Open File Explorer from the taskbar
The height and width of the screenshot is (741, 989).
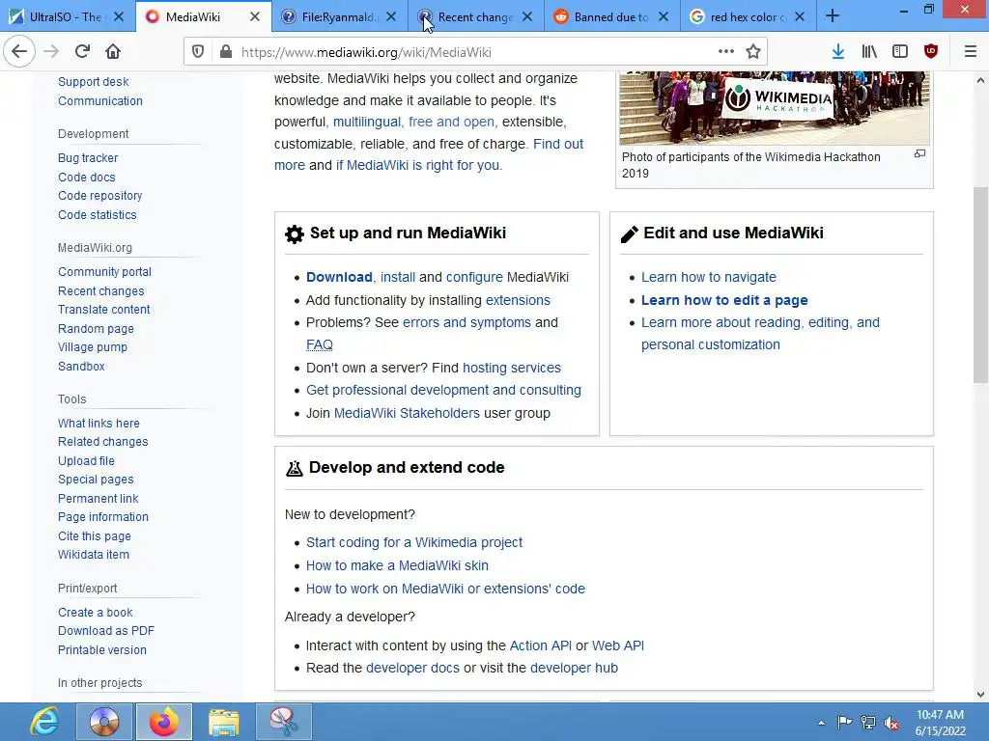click(x=224, y=722)
